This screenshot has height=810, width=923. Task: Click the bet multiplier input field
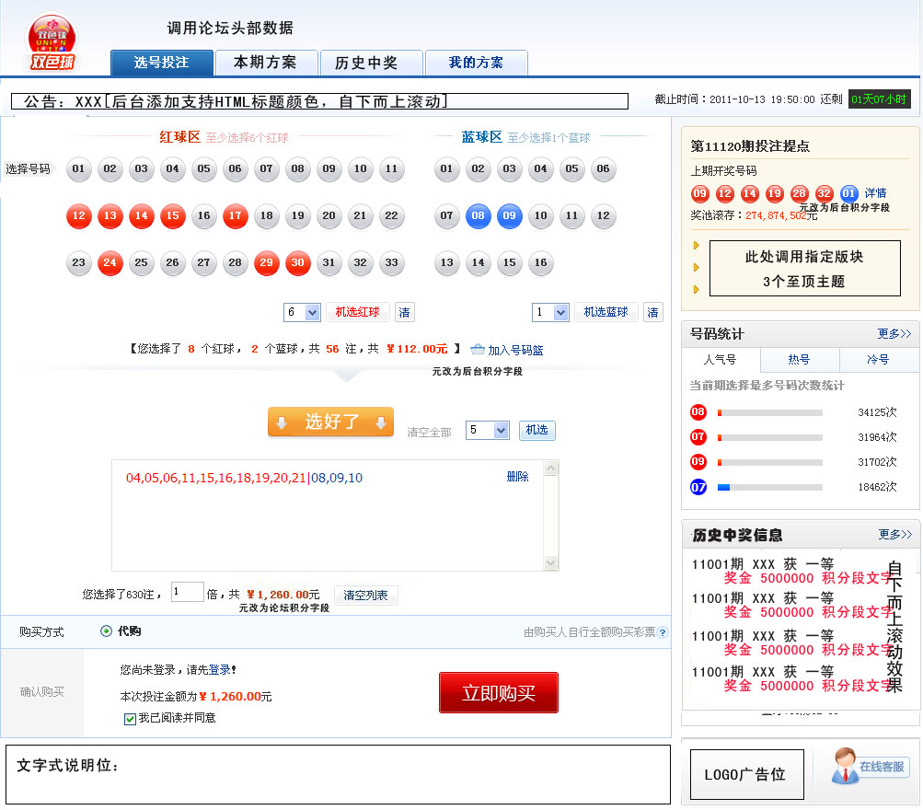coord(188,593)
